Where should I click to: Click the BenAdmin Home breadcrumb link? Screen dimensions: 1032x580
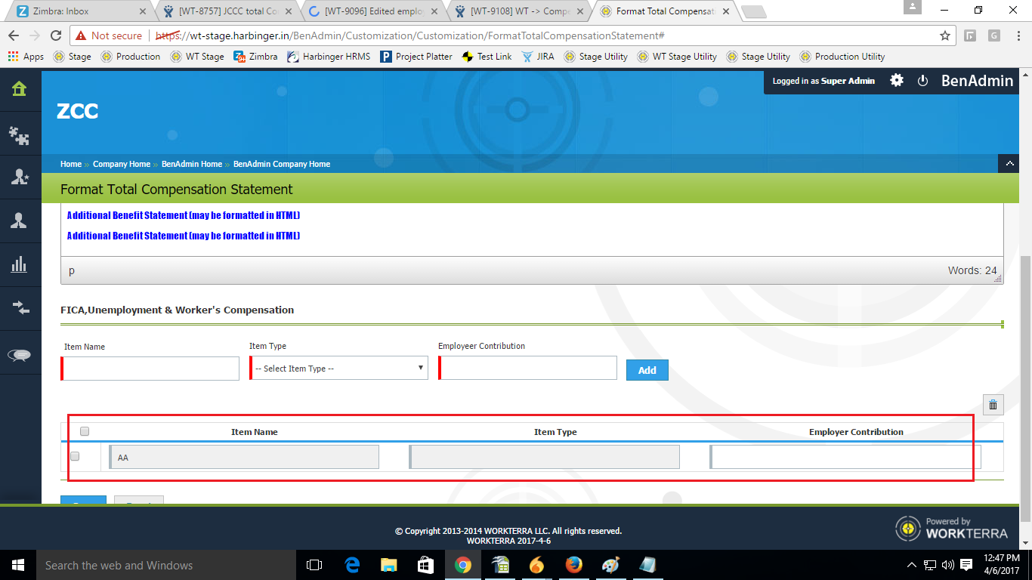[192, 164]
